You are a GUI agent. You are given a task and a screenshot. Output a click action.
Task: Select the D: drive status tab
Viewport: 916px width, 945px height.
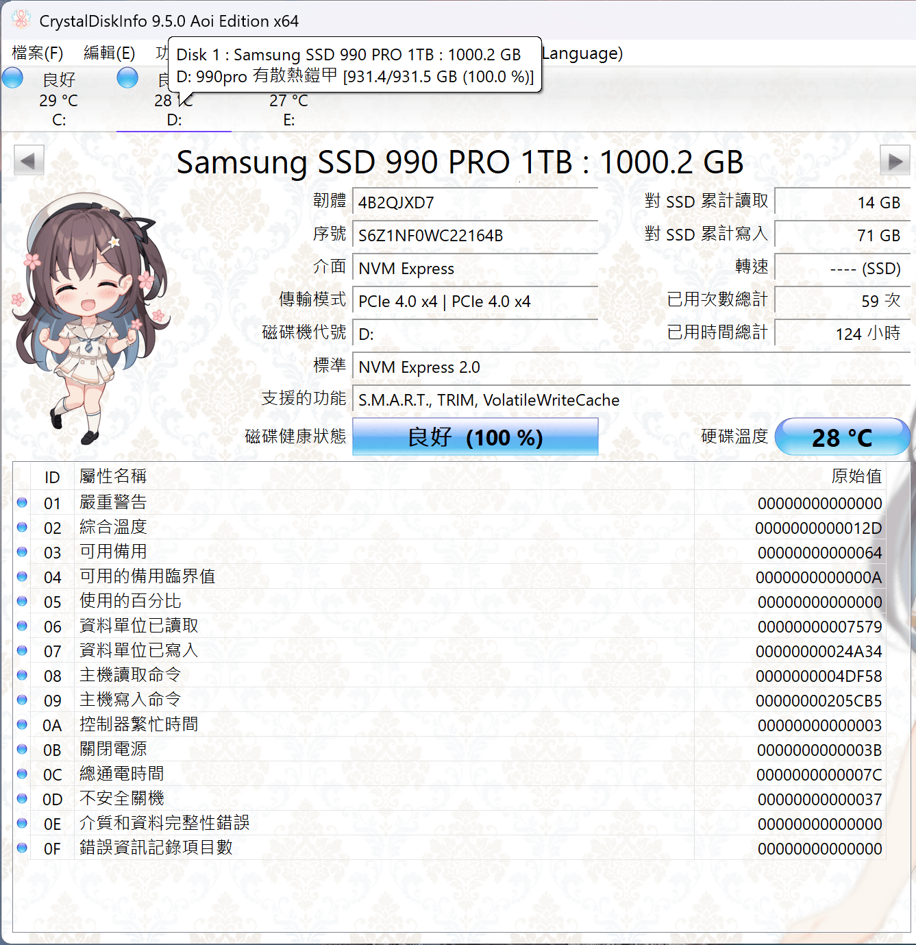[174, 110]
